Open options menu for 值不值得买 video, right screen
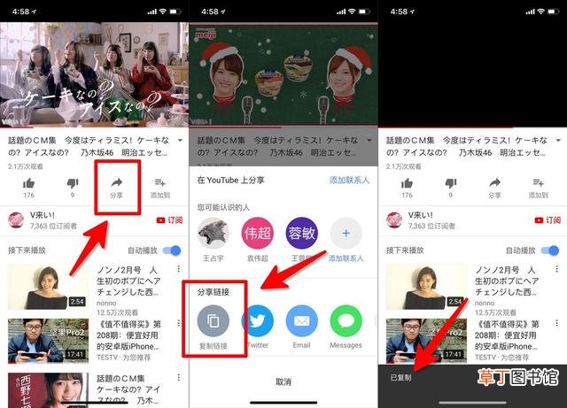Screen dimensions: 567x408 [x=557, y=323]
